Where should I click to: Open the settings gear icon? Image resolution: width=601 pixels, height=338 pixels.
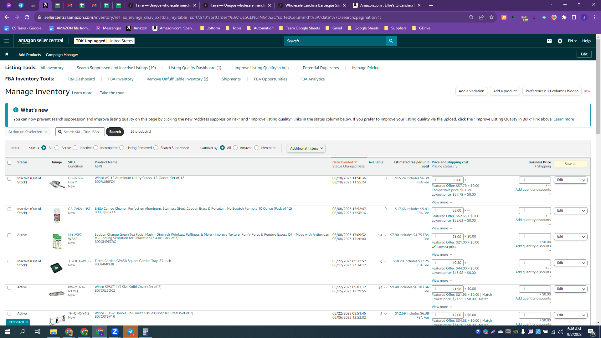point(560,41)
